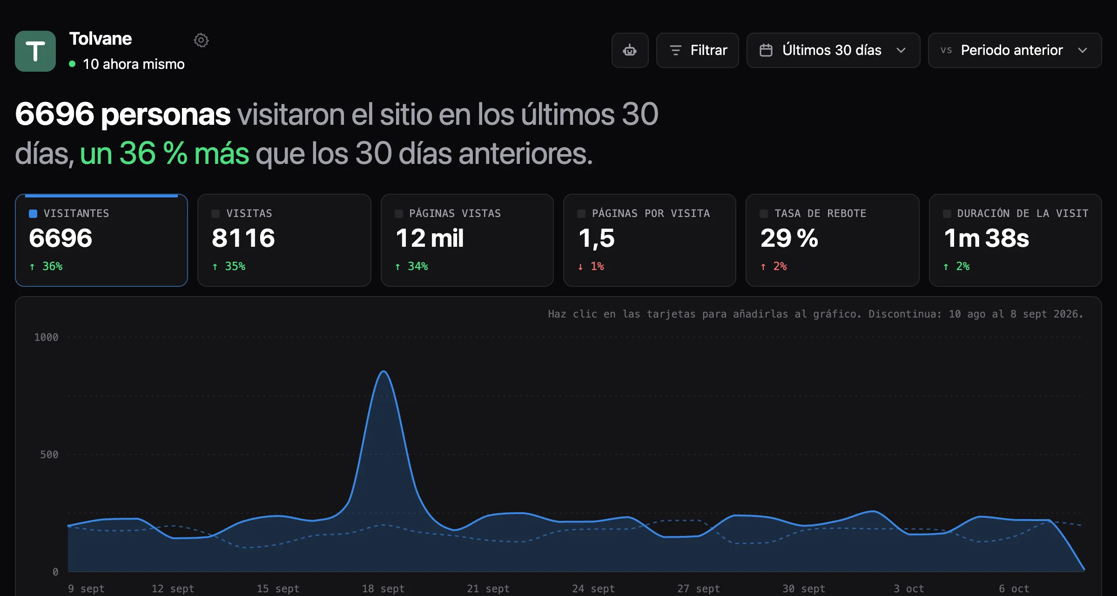This screenshot has width=1117, height=596.
Task: Enable the Tasa de rebote checkbox
Action: coord(764,214)
